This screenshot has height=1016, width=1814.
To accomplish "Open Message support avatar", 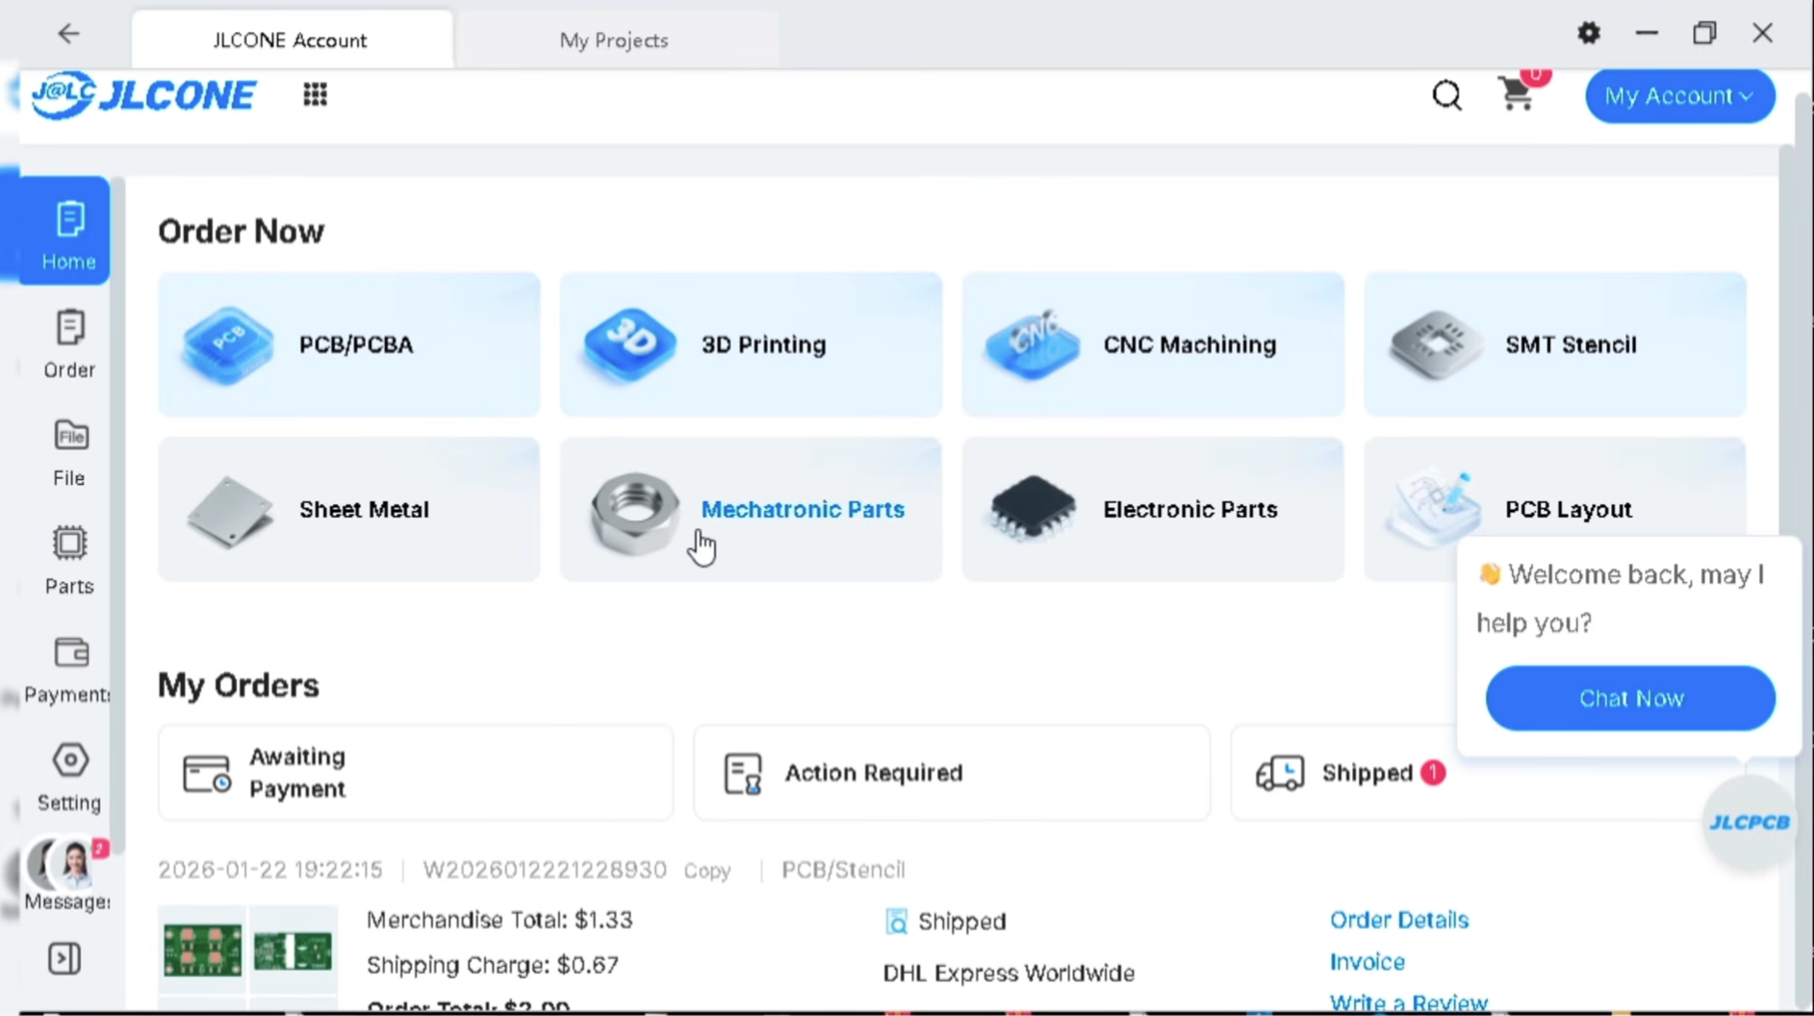I will pos(68,875).
